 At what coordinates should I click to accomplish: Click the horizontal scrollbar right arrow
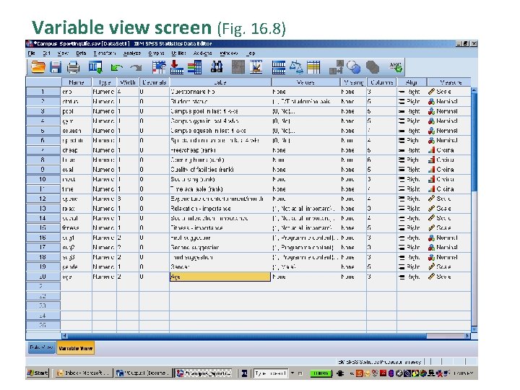click(467, 336)
